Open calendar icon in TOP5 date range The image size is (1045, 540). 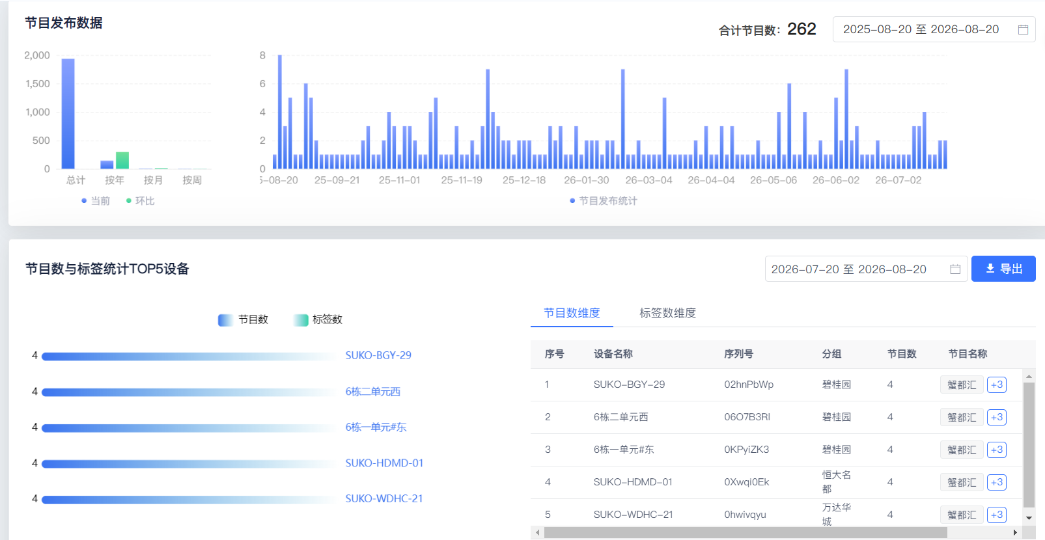[955, 269]
